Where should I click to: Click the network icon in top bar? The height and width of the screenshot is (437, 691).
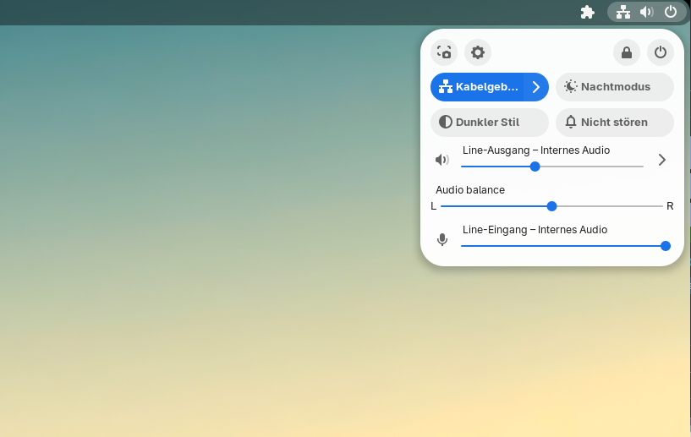[623, 12]
